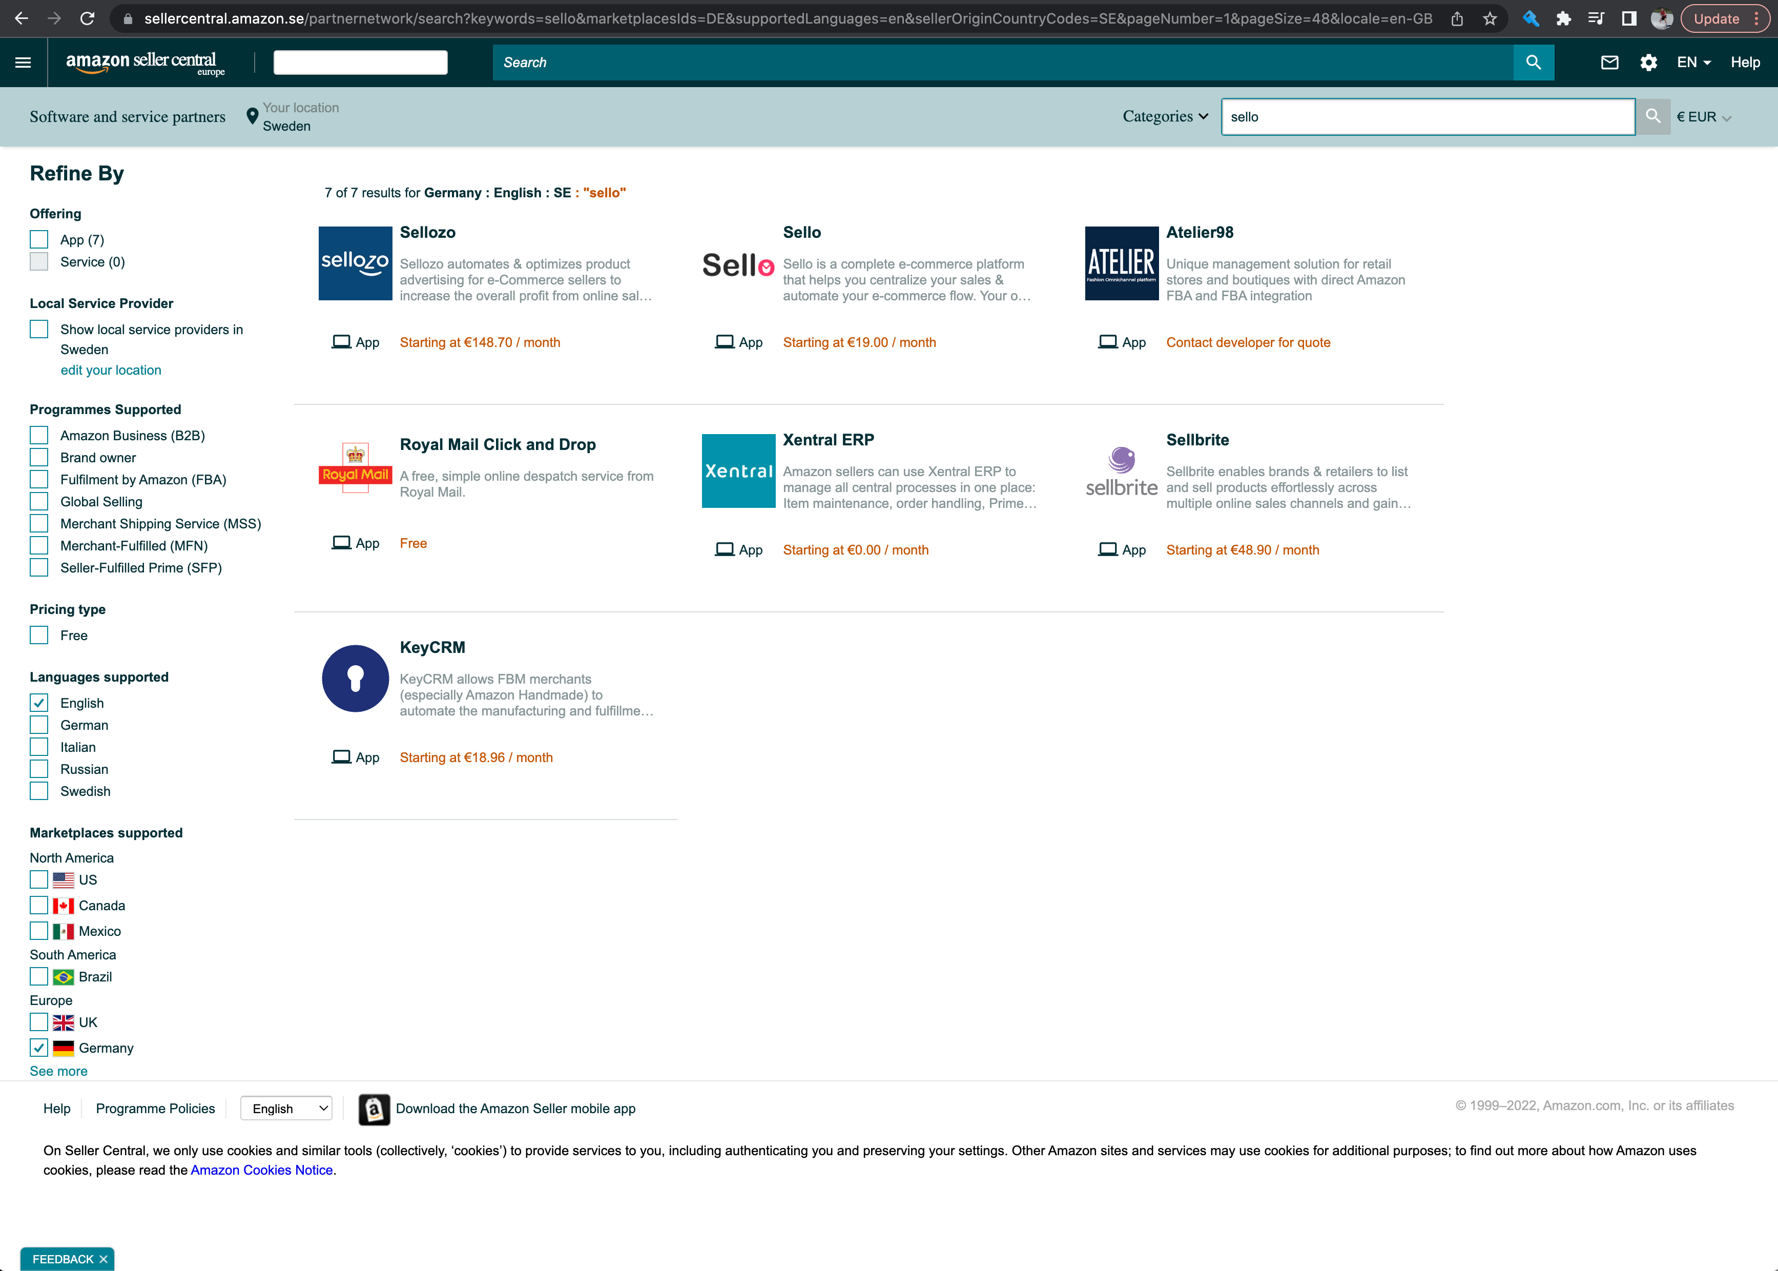Click the Sellbrite logo
This screenshot has width=1778, height=1271.
tap(1122, 471)
